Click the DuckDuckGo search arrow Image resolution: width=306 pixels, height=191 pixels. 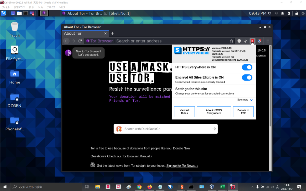click(x=214, y=129)
